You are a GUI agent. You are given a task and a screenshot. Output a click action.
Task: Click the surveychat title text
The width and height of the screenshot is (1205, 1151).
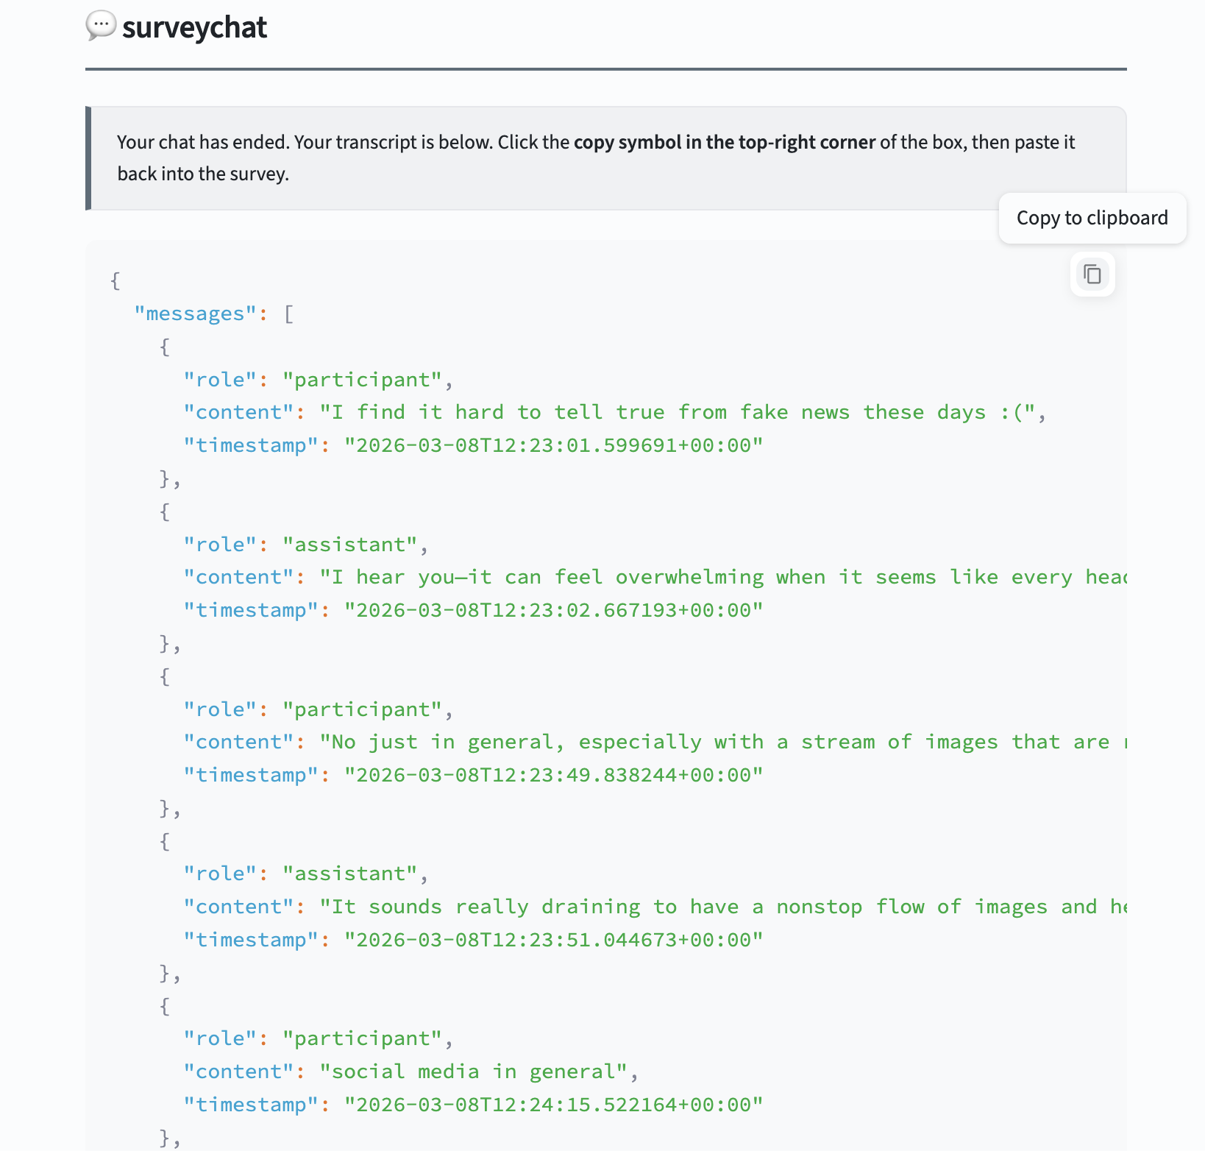194,28
